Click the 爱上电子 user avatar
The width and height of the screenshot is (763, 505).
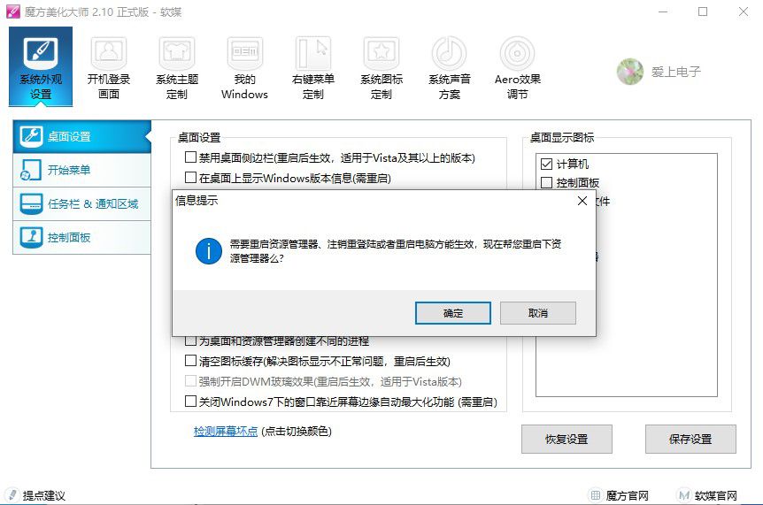click(629, 72)
